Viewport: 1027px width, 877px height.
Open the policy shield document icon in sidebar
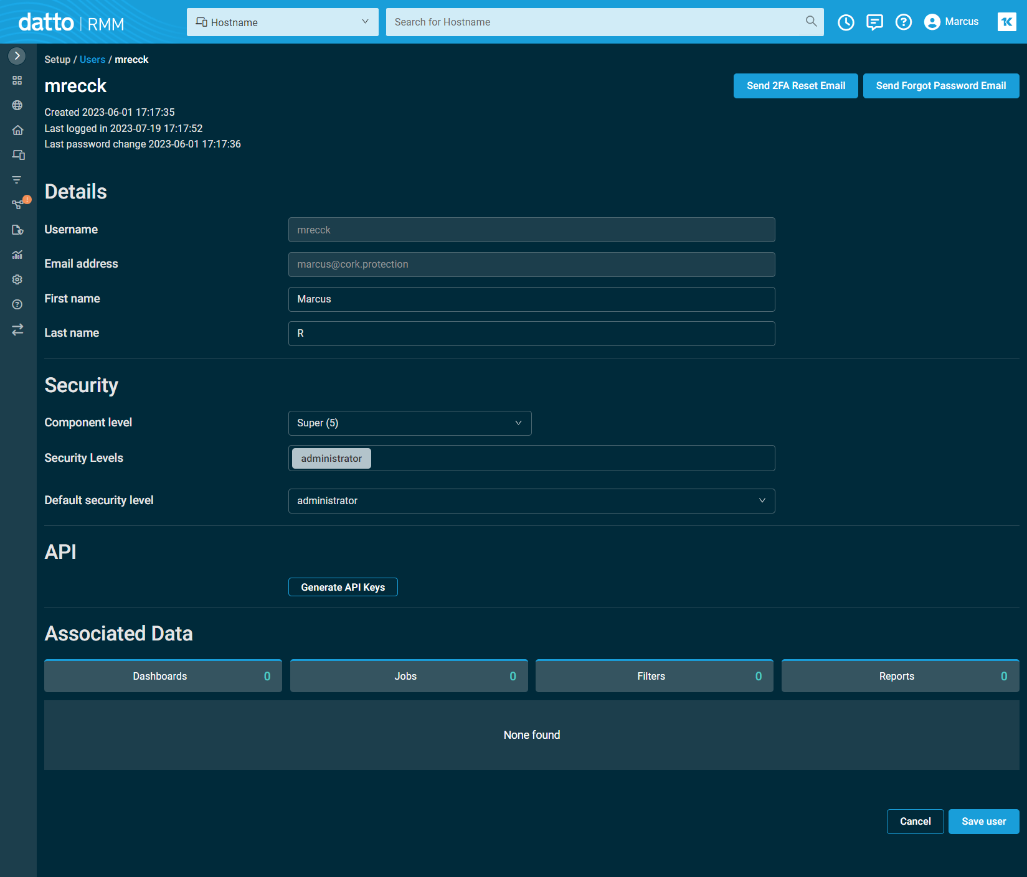tap(17, 230)
